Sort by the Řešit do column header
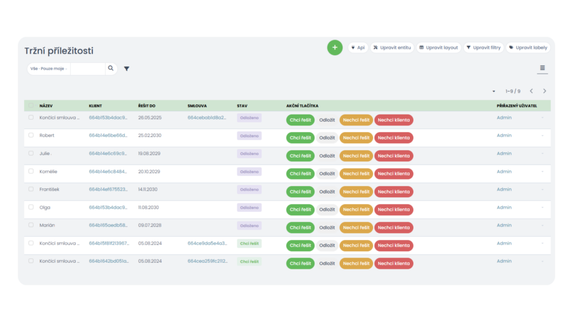Image resolution: width=573 pixels, height=322 pixels. tap(147, 106)
